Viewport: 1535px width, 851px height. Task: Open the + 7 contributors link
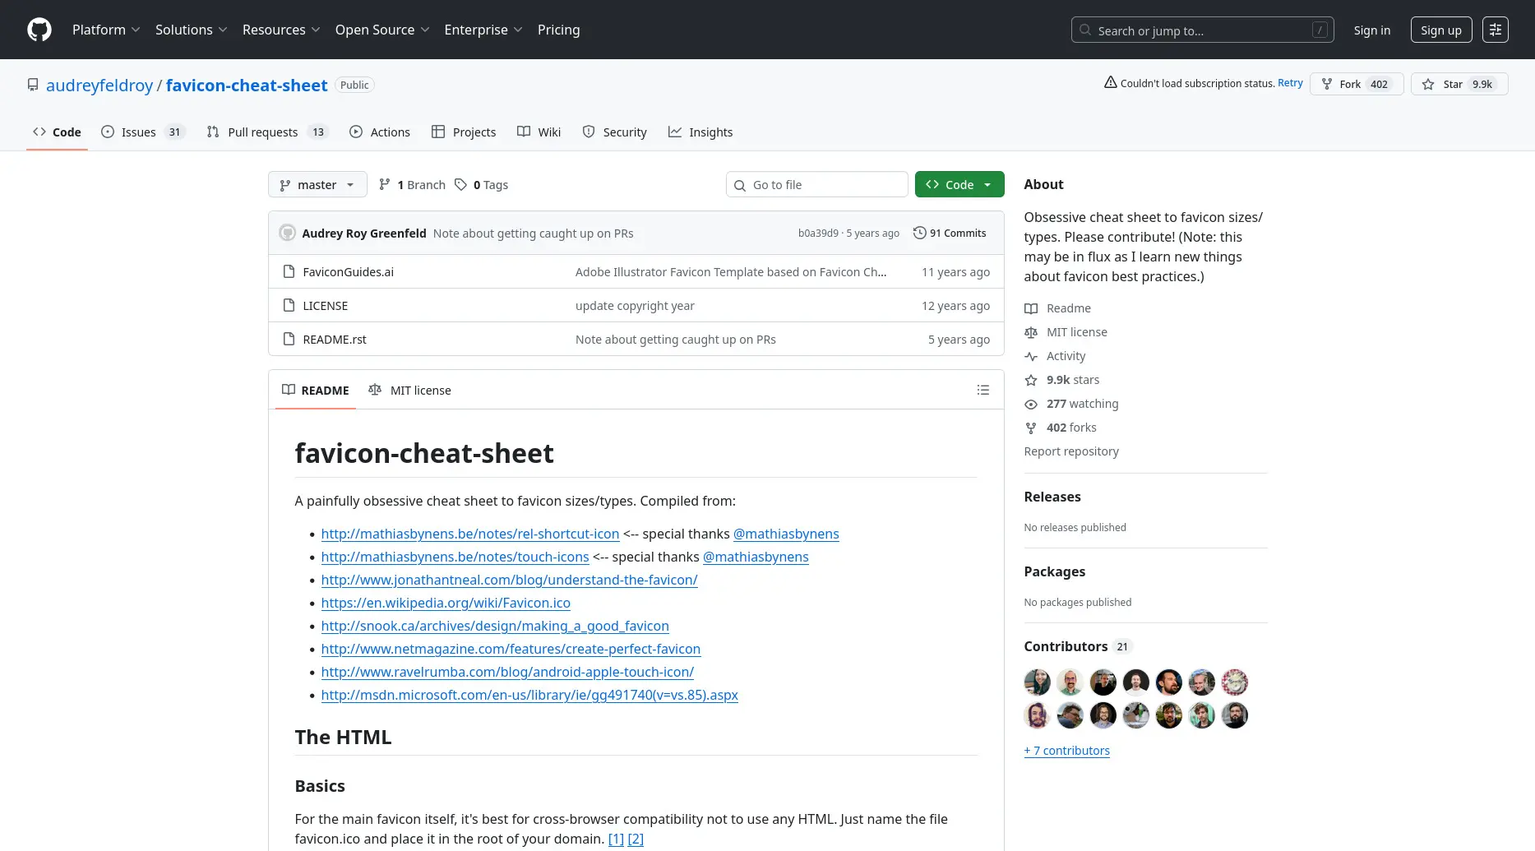tap(1066, 750)
